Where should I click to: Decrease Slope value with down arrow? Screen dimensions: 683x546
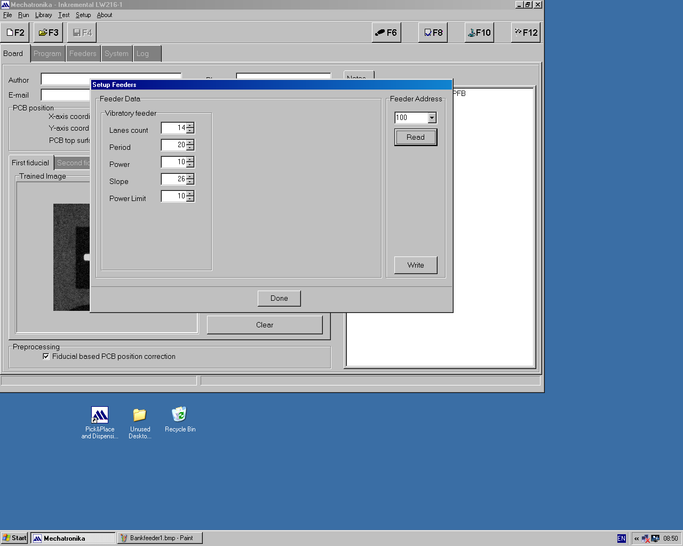tap(190, 182)
